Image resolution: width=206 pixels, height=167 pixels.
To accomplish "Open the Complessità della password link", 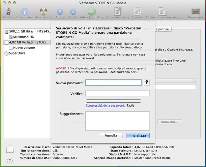I will pyautogui.click(x=105, y=105).
